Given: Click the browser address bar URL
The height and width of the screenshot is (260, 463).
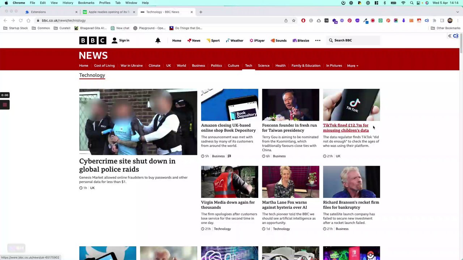Looking at the screenshot, I should [x=64, y=21].
